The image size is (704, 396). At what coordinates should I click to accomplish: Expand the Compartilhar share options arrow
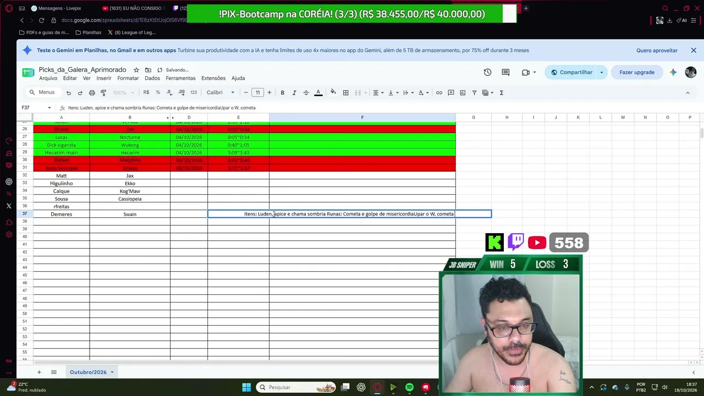click(x=601, y=72)
